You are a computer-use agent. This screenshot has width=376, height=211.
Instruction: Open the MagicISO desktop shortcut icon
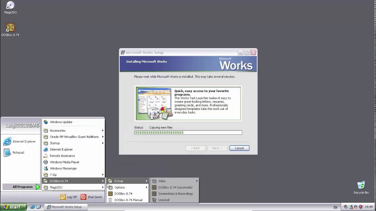(10, 6)
